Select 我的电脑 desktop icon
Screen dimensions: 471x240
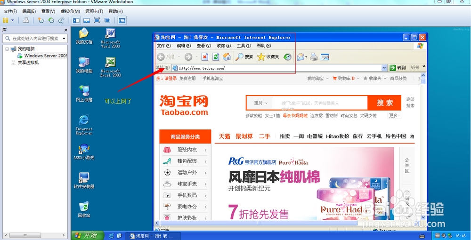click(x=84, y=65)
